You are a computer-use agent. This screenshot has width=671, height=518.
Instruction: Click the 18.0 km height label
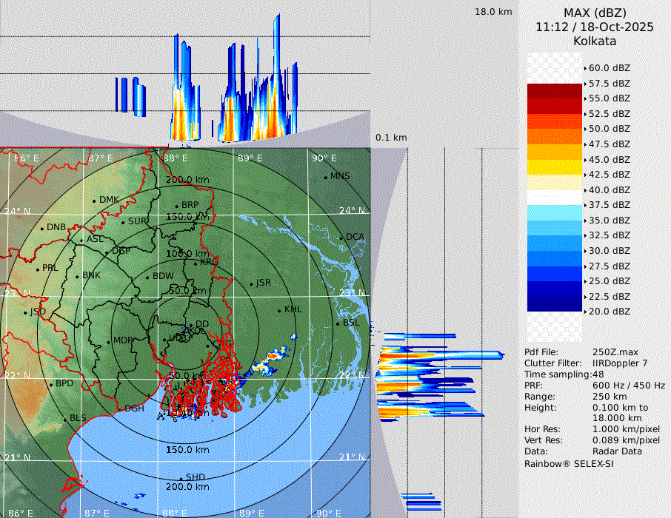pos(493,12)
